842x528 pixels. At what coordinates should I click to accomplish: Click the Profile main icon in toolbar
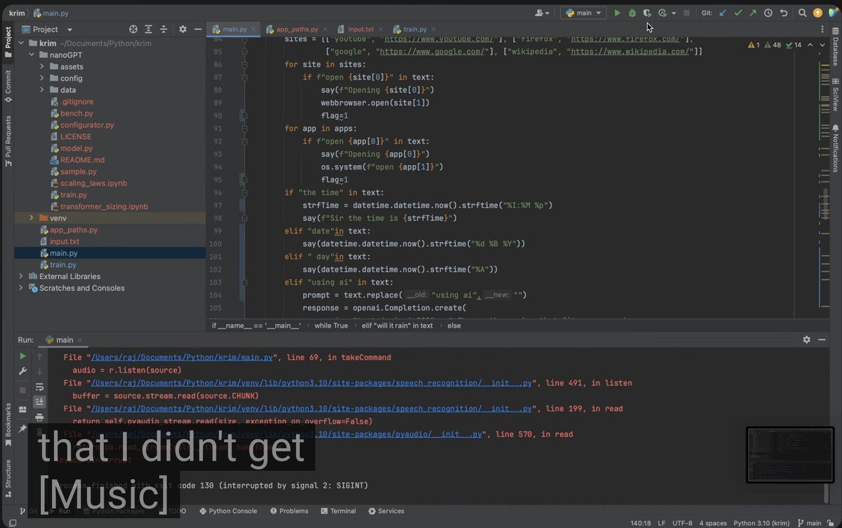(662, 13)
